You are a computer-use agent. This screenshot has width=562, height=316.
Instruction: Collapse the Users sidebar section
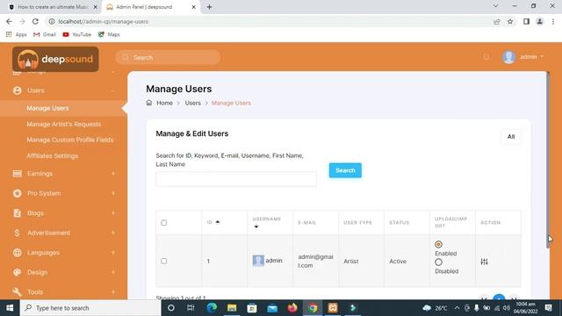113,90
